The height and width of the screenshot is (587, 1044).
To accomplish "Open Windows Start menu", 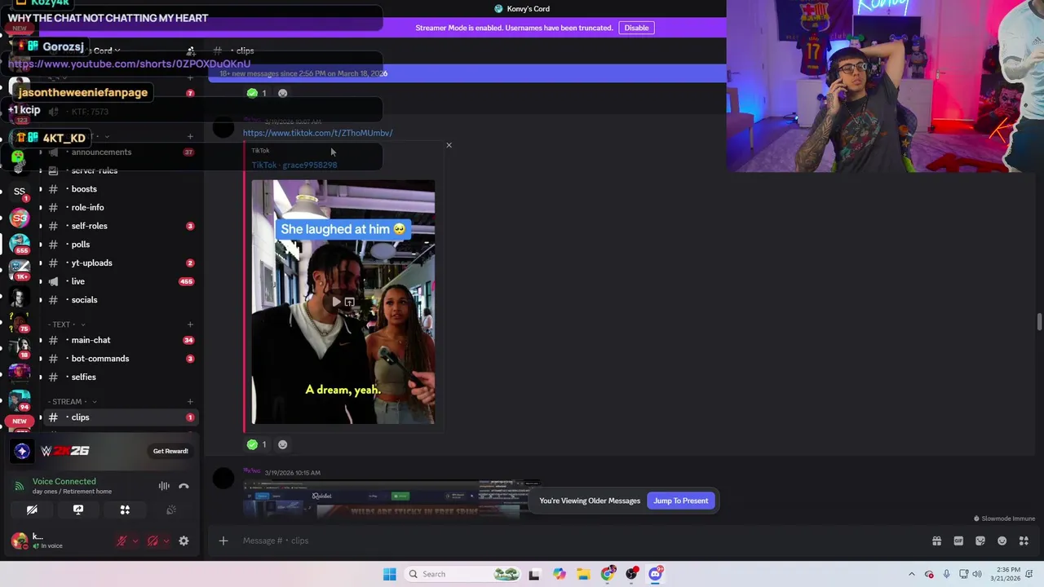I will 390,574.
